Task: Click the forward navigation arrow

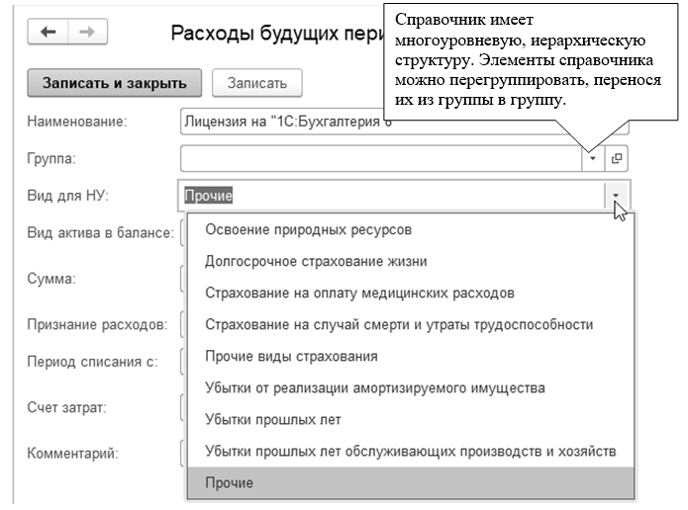Action: 86,32
